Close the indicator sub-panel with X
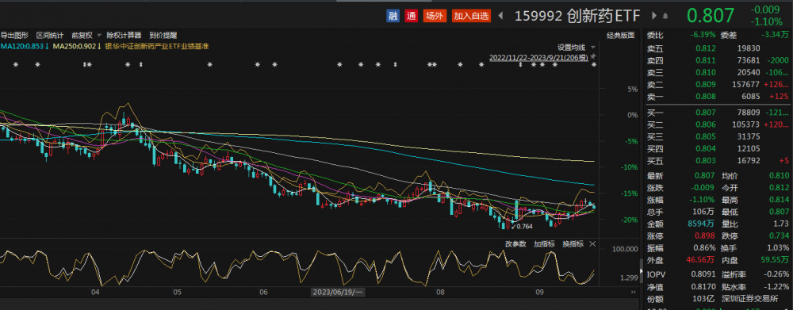The image size is (793, 310). [x=592, y=243]
